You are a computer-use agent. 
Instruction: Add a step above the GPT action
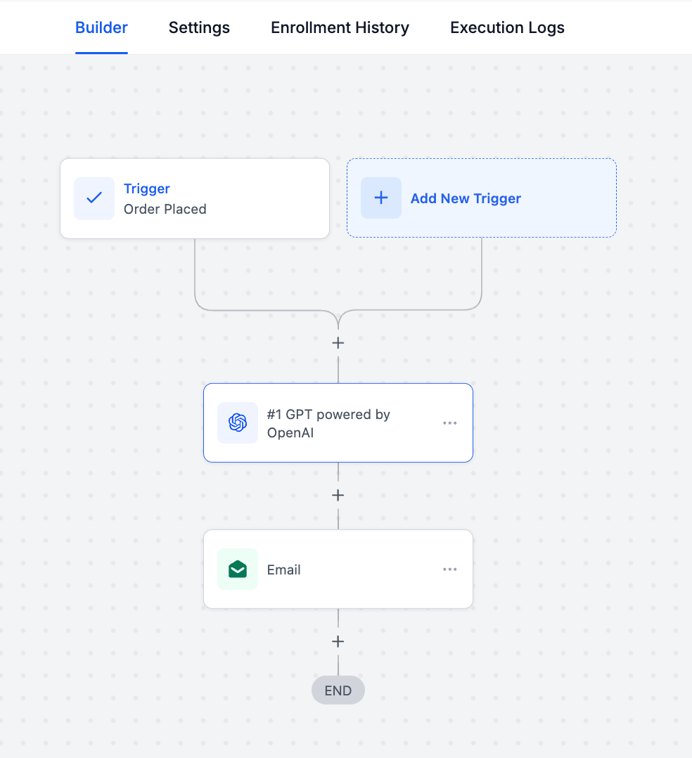pyautogui.click(x=338, y=343)
